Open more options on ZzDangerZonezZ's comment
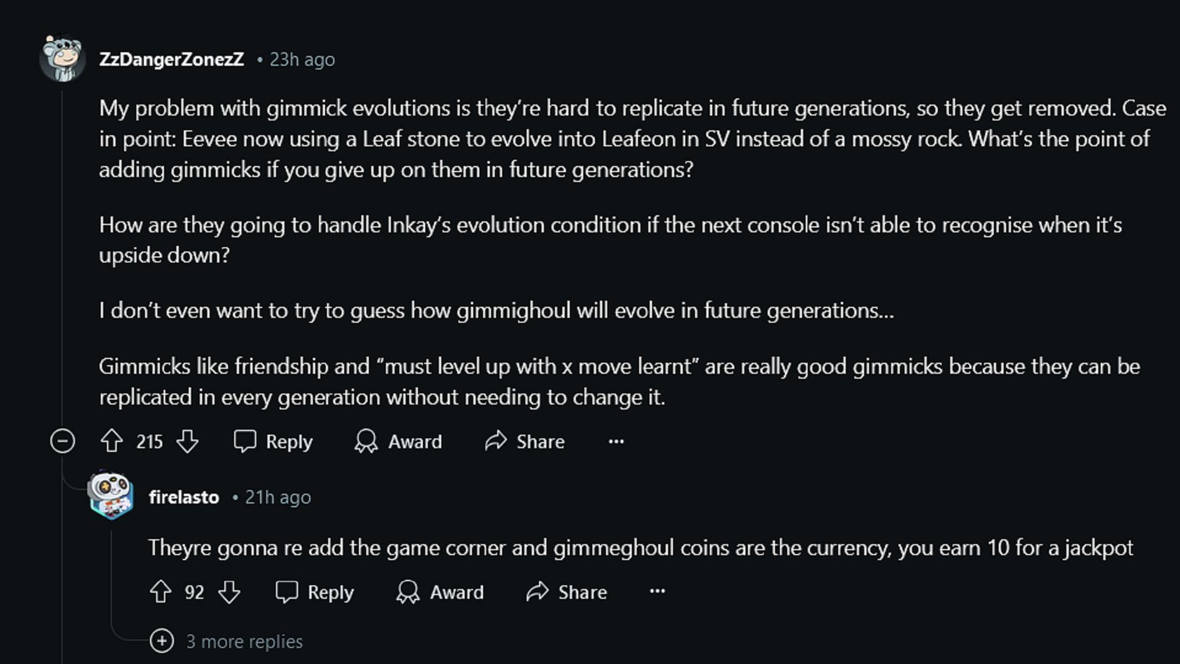 616,441
